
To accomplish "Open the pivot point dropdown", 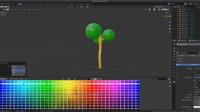I will coord(78,7).
